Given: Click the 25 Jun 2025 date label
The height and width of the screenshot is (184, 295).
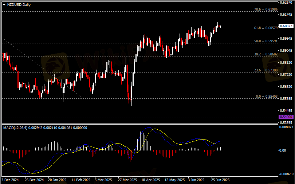Looking at the screenshot, I should point(220,180).
